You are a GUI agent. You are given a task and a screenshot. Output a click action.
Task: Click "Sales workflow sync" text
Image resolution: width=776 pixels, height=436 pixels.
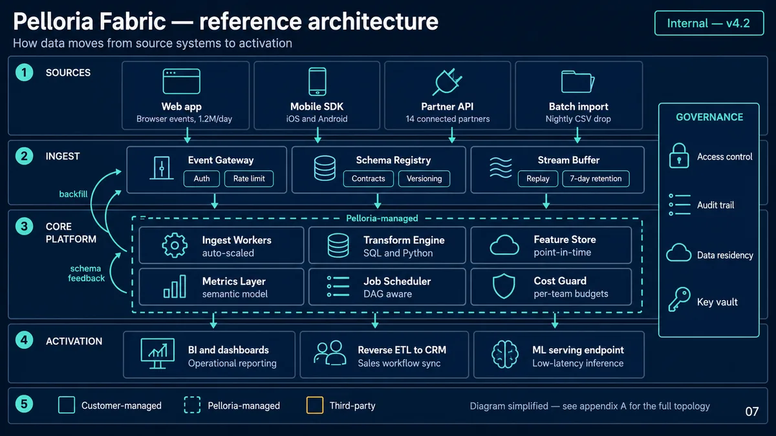pyautogui.click(x=399, y=364)
